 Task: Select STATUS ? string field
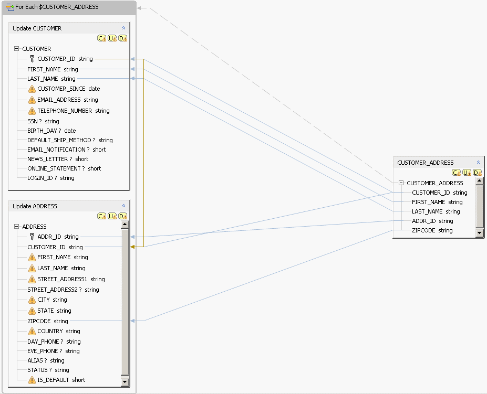[48, 370]
